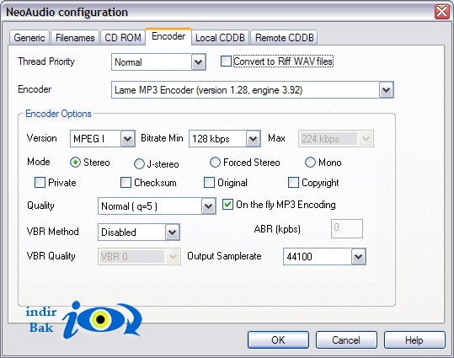The height and width of the screenshot is (358, 454).
Task: Open the Remote CDDB tab
Action: [284, 38]
